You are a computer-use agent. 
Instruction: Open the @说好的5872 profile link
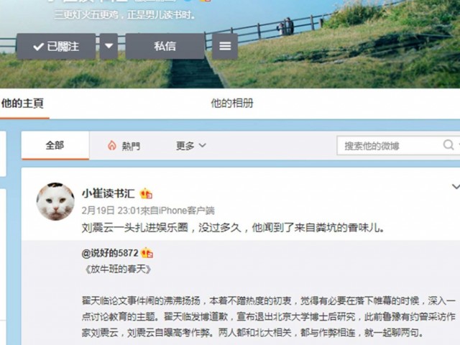(110, 253)
